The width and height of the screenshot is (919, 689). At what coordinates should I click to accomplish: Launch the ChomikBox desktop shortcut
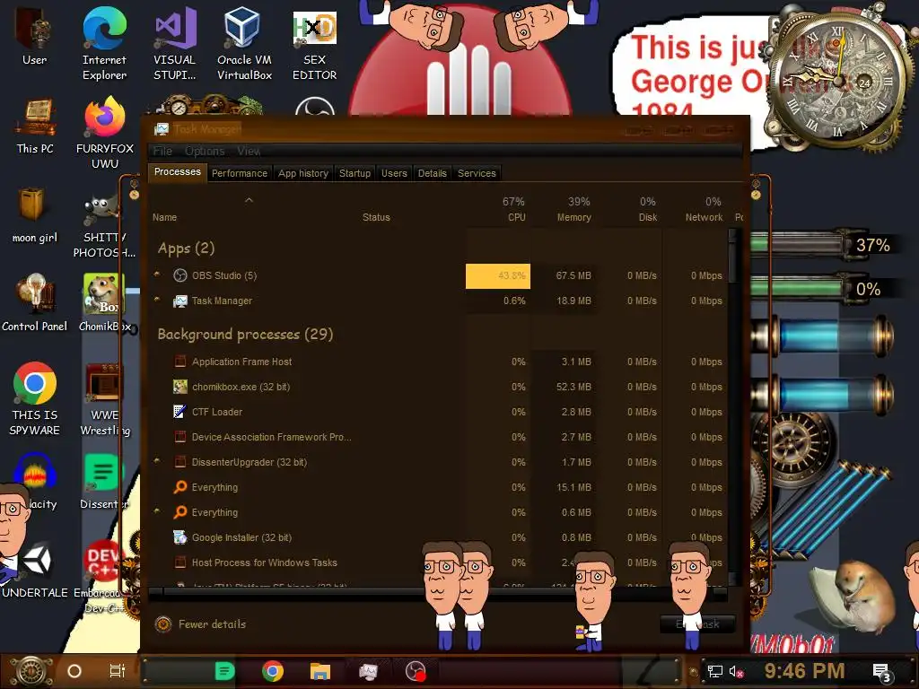(106, 303)
